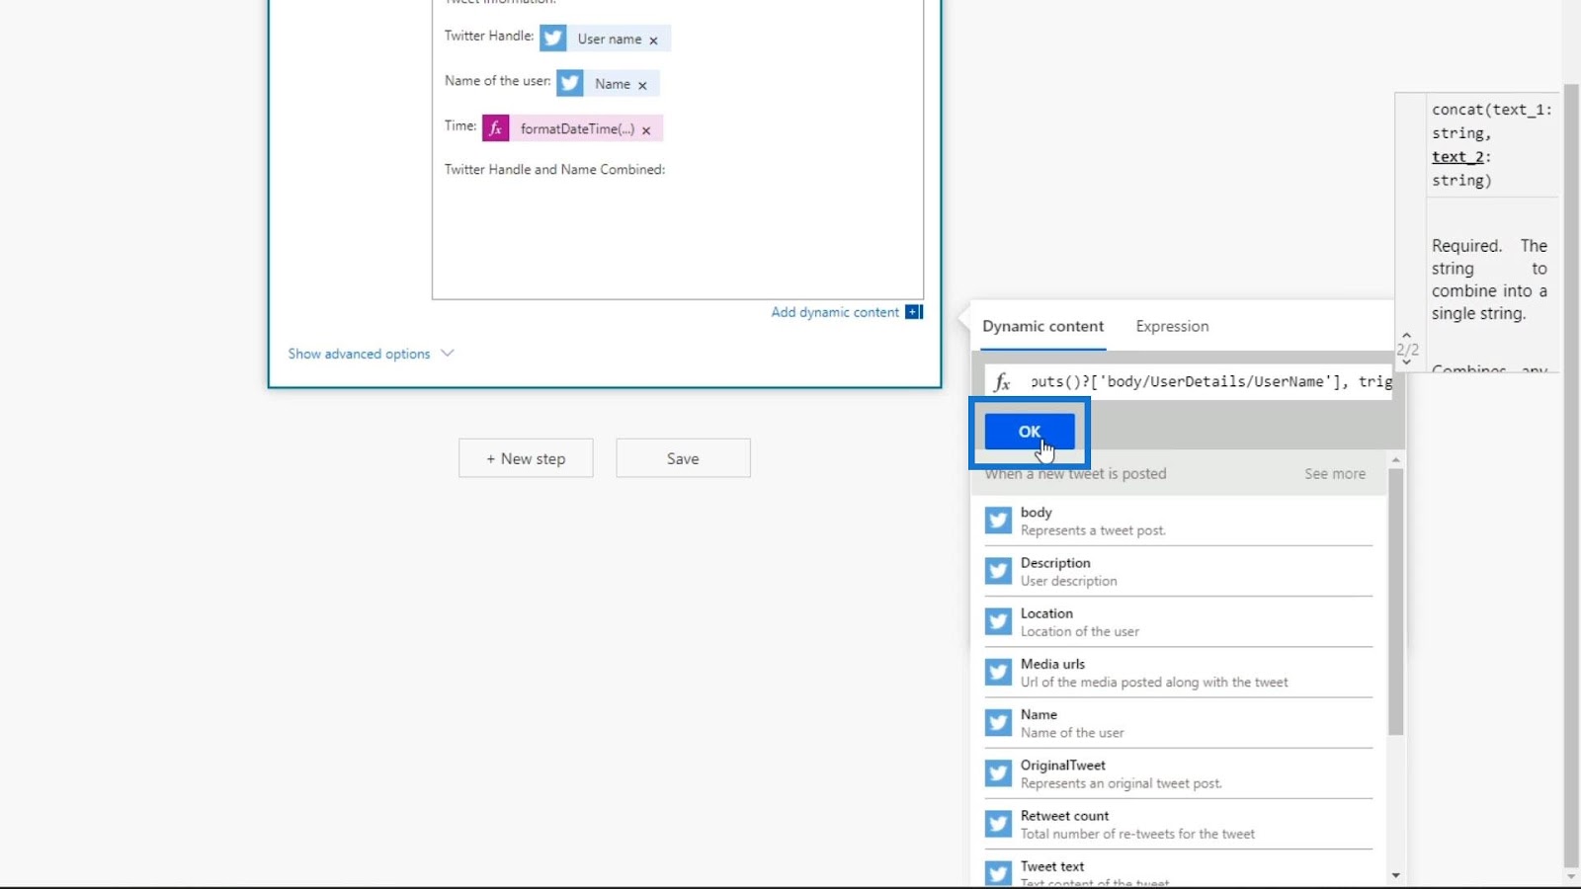1581x889 pixels.
Task: Click the text_2 parameter in concat tooltip
Action: 1457,157
